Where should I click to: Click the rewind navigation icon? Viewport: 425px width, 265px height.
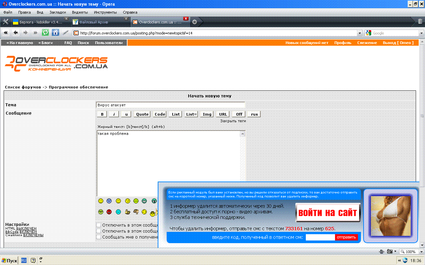coord(6,33)
